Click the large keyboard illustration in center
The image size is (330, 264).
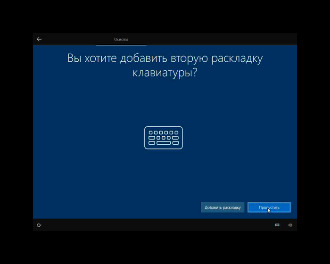(x=163, y=138)
